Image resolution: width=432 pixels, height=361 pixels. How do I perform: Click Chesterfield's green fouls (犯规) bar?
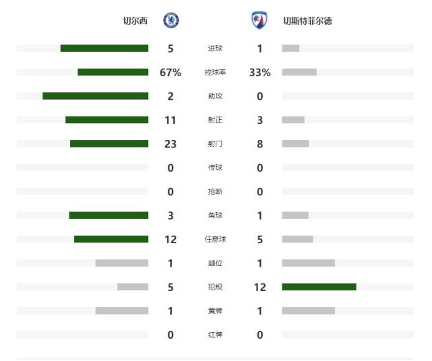[319, 287]
